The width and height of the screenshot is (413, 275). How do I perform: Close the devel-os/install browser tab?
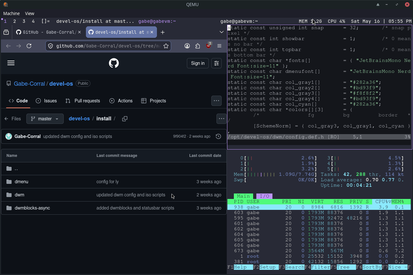pos(152,32)
